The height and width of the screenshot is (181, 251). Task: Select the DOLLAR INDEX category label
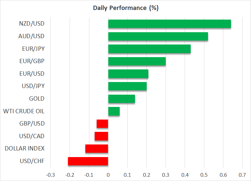click(x=25, y=148)
